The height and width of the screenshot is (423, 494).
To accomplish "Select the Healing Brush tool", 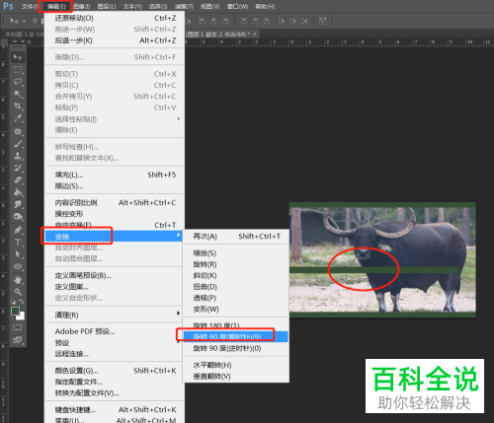I will click(x=18, y=132).
